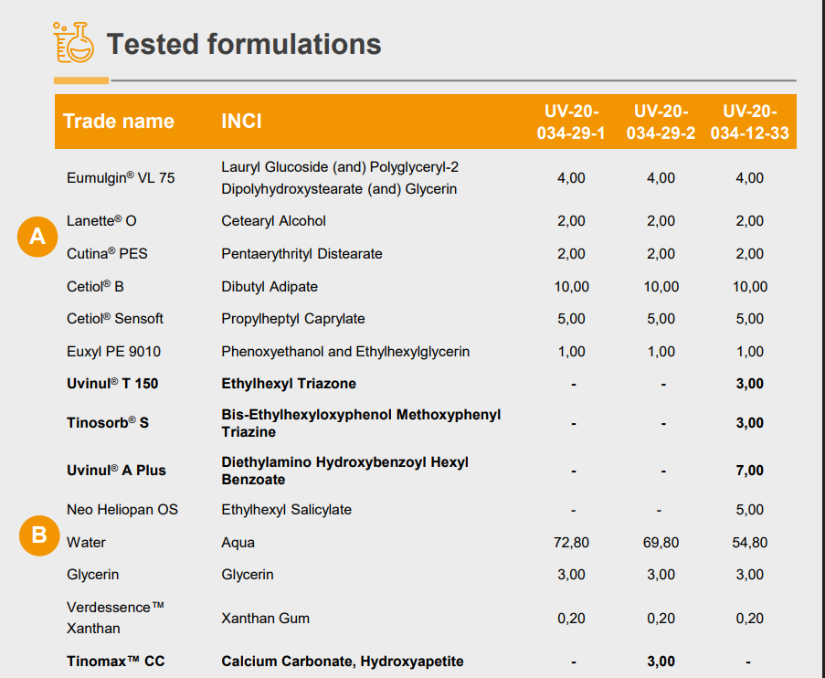Click INCI 'Ethylhexyl Triazone'

click(289, 383)
